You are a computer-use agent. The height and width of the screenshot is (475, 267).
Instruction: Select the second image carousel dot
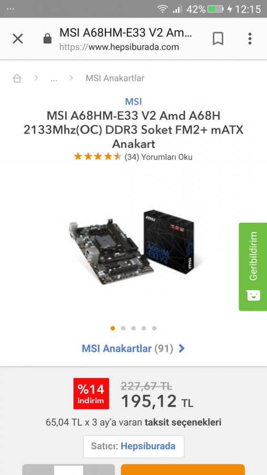123,328
